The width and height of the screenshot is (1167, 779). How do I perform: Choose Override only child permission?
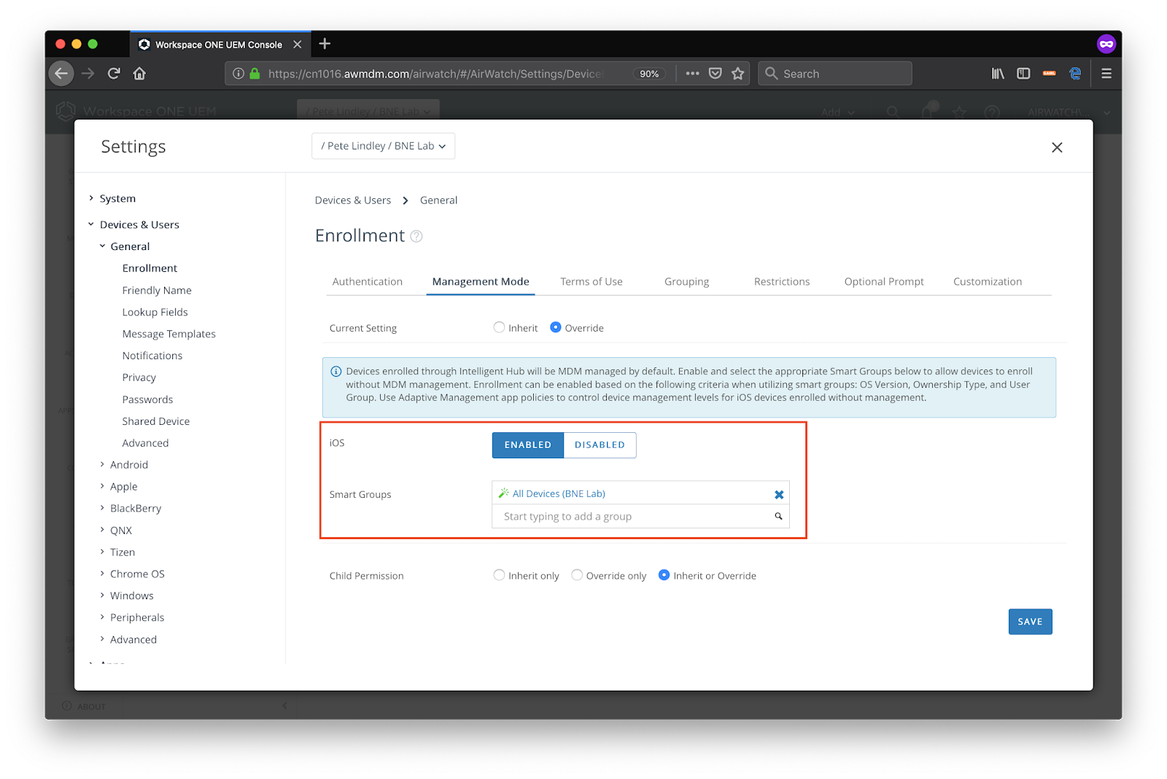(x=577, y=575)
